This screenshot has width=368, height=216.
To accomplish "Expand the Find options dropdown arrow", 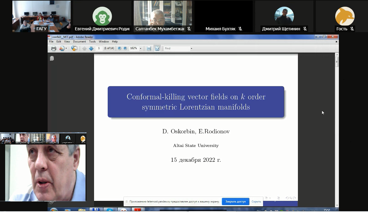I will 191,48.
